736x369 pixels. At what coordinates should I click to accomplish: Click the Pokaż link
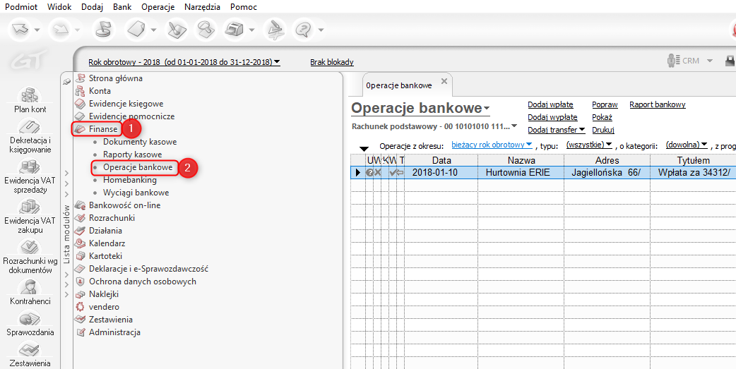[602, 117]
